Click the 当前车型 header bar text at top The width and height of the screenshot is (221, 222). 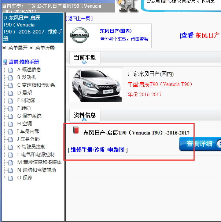tap(52, 8)
